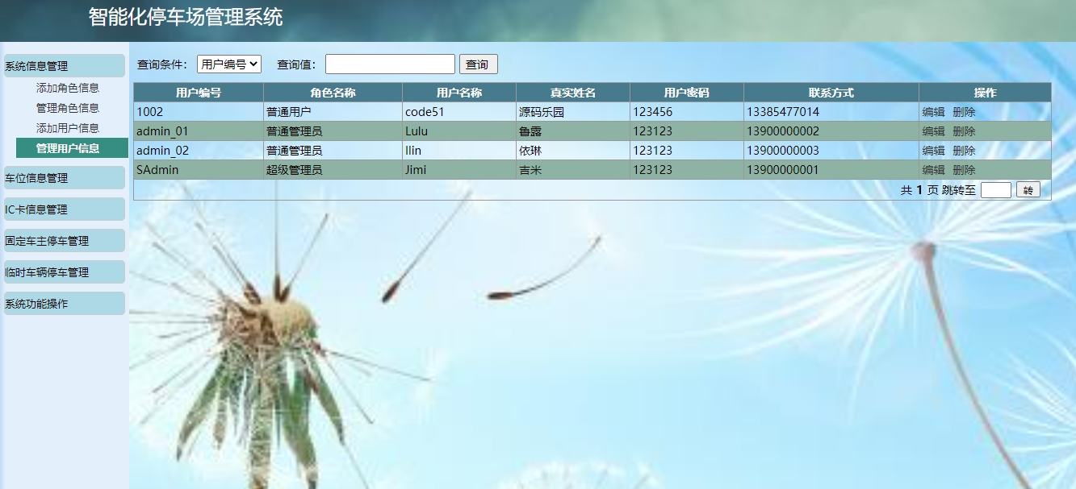
Task: Open the 用户编号 query condition dropdown
Action: 228,64
